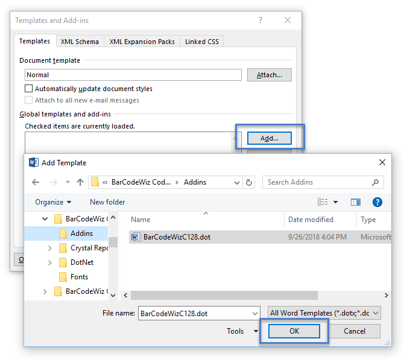The image size is (404, 362).
Task: Open the Linked CSS tab
Action: [x=202, y=42]
